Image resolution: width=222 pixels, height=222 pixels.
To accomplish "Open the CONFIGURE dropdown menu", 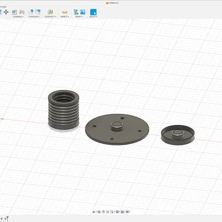I will pos(34,17).
